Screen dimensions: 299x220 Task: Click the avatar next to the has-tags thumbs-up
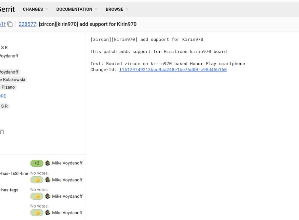coord(48,196)
